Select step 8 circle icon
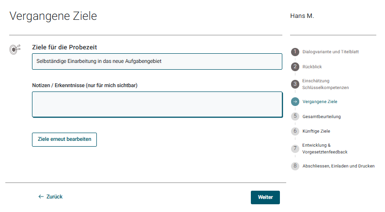 pyautogui.click(x=295, y=166)
